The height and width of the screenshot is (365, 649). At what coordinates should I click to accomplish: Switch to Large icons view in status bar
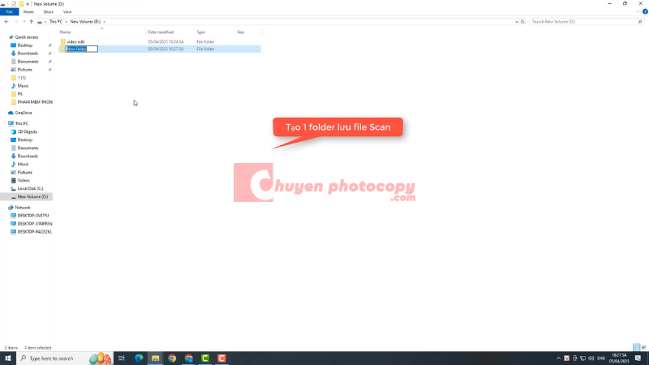click(643, 347)
